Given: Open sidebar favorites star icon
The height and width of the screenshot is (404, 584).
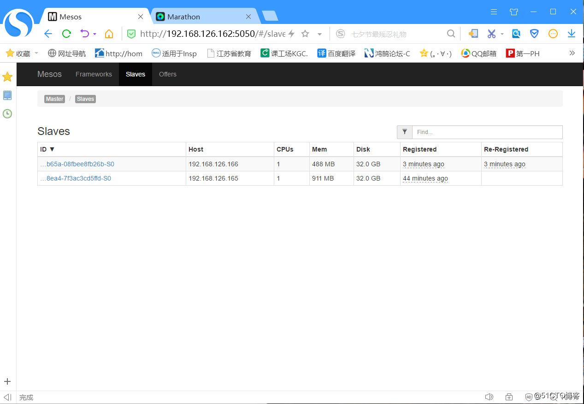Looking at the screenshot, I should pos(7,77).
